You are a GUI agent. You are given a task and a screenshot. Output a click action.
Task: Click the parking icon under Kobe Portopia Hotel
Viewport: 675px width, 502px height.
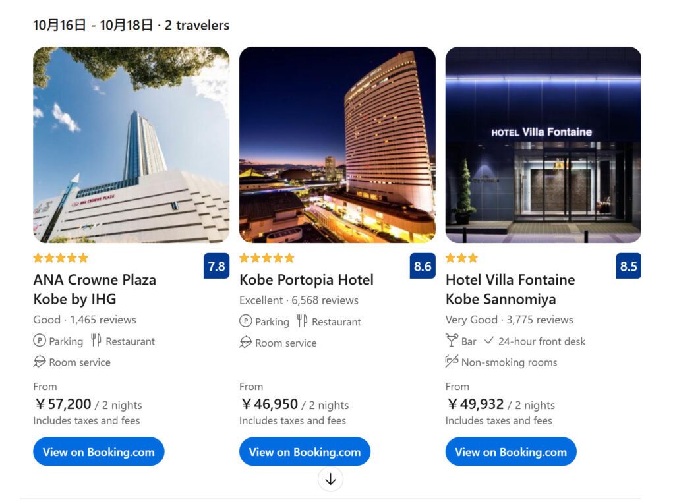pos(246,321)
